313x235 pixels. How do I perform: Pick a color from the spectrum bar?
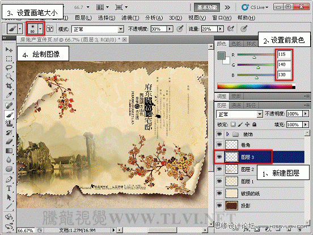pyautogui.click(x=256, y=86)
